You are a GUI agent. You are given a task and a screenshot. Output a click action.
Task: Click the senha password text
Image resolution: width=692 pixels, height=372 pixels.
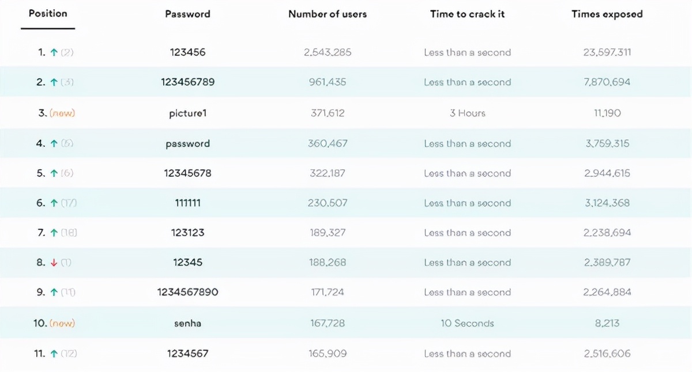coord(187,324)
